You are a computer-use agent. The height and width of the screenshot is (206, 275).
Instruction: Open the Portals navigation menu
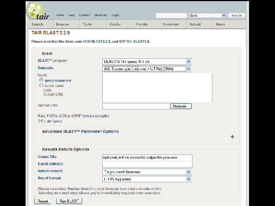142,24
